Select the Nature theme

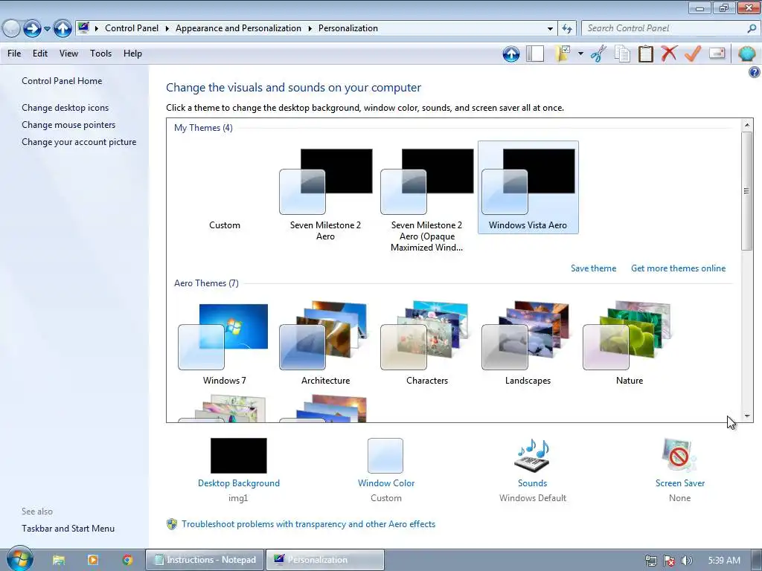tap(630, 342)
